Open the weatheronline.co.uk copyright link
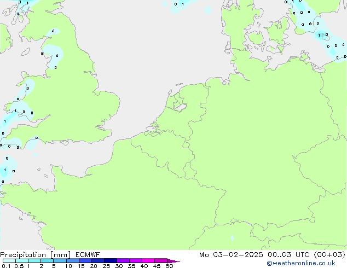This screenshot has width=347, height=268. pos(301,263)
